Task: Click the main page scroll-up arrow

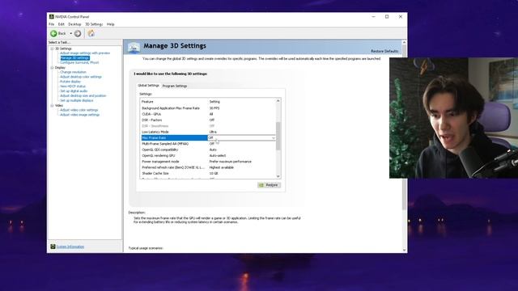Action: click(404, 42)
